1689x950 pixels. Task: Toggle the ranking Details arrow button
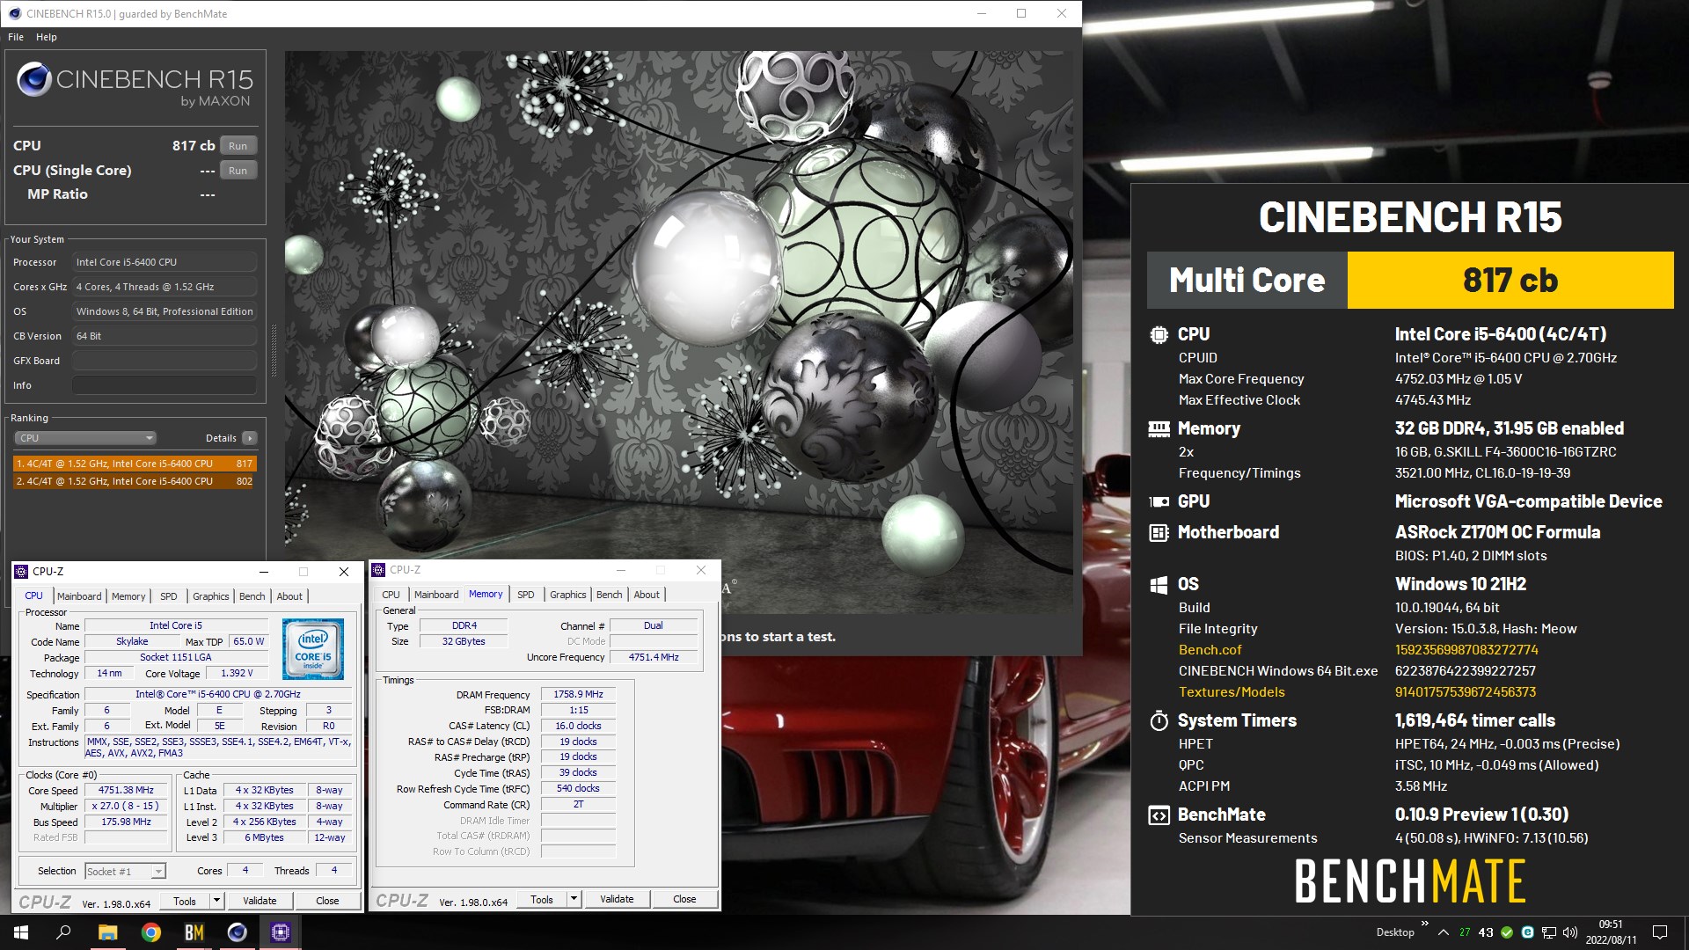pyautogui.click(x=250, y=438)
